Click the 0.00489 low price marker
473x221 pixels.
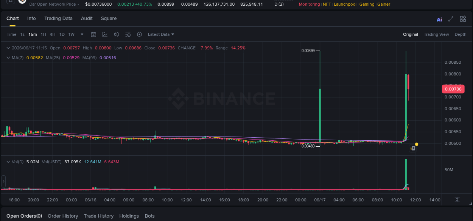pyautogui.click(x=308, y=146)
